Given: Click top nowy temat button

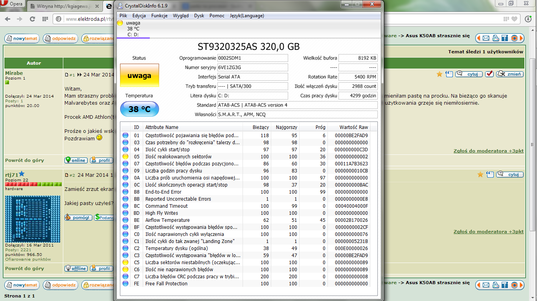Looking at the screenshot, I should click(22, 38).
